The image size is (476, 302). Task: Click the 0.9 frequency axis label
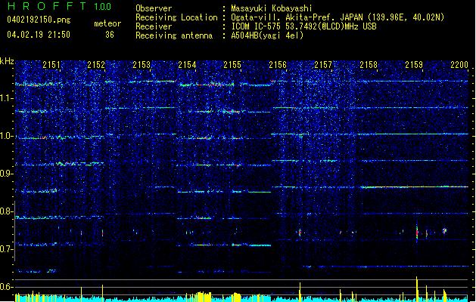[x=7, y=174]
